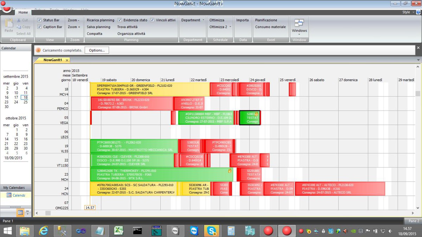The height and width of the screenshot is (237, 422).
Task: Open TeamViewer from the taskbar
Action: click(194, 231)
